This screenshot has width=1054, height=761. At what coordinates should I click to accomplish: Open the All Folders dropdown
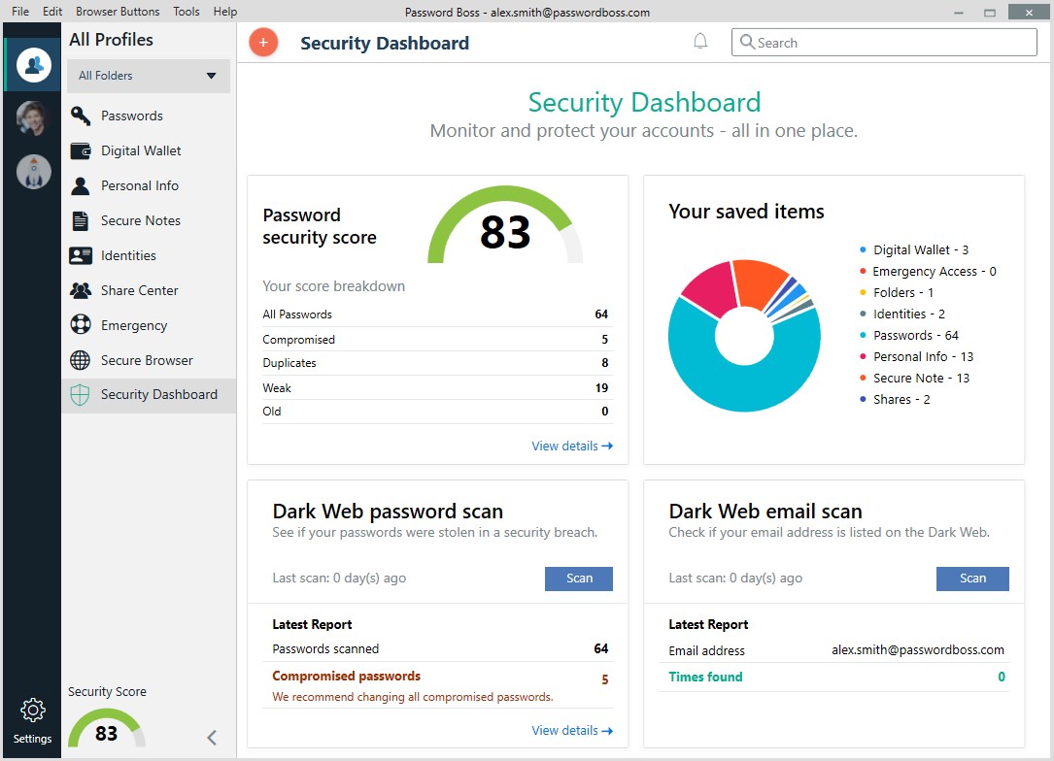pyautogui.click(x=149, y=76)
